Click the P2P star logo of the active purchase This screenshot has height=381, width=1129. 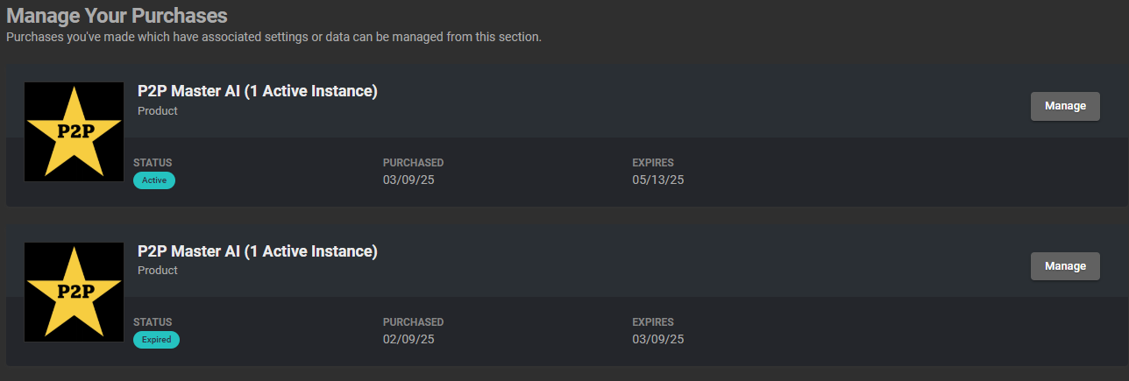point(75,131)
